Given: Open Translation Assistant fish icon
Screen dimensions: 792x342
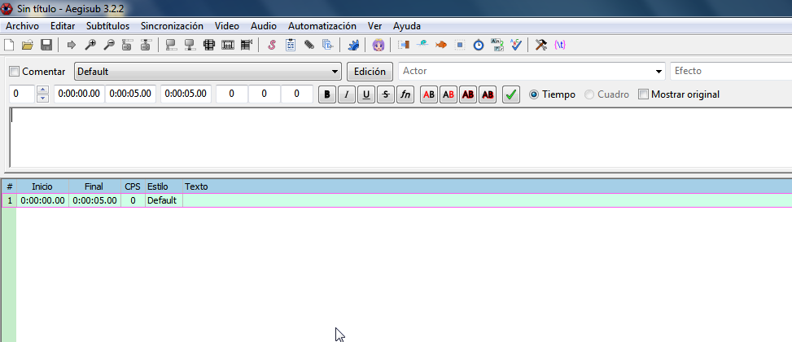Looking at the screenshot, I should (x=441, y=45).
